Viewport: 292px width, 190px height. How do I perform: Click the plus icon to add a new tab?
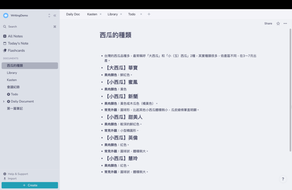(x=149, y=14)
